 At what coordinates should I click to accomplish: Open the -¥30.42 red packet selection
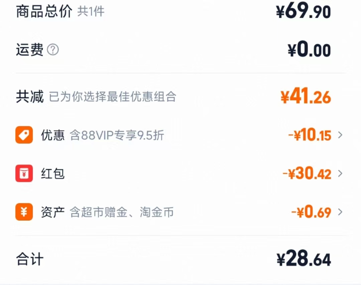pyautogui.click(x=307, y=173)
